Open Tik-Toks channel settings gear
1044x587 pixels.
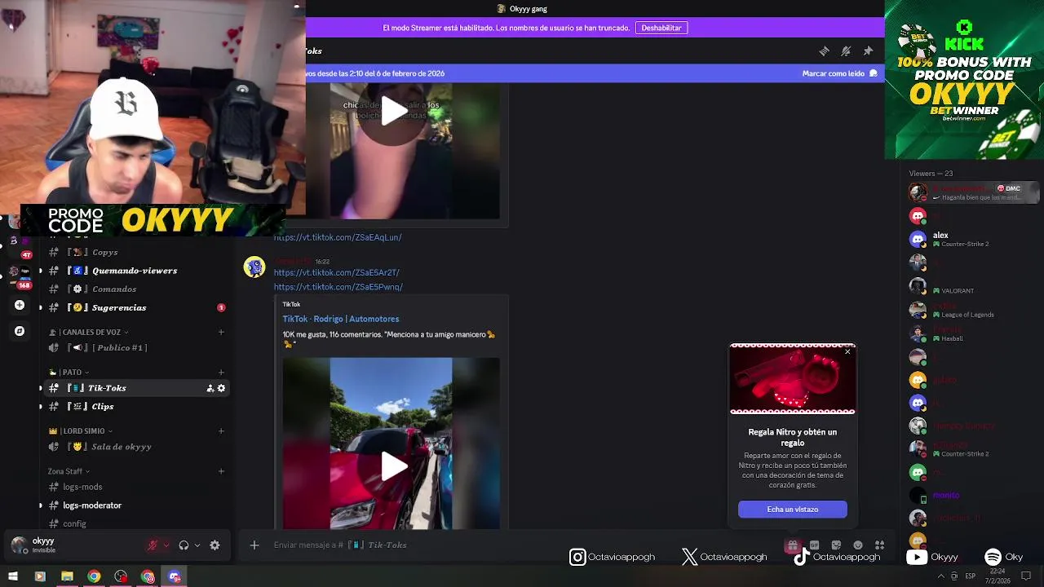coord(221,388)
